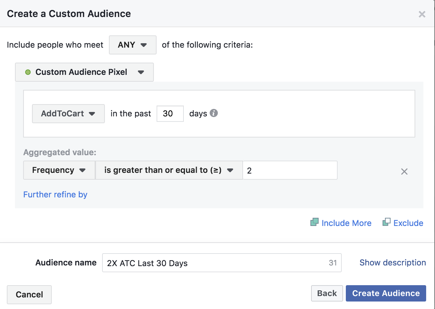Click Show description link
The height and width of the screenshot is (309, 435).
[x=393, y=263]
